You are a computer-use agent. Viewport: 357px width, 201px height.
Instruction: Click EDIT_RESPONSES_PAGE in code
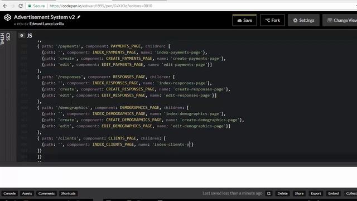pyautogui.click(x=123, y=95)
